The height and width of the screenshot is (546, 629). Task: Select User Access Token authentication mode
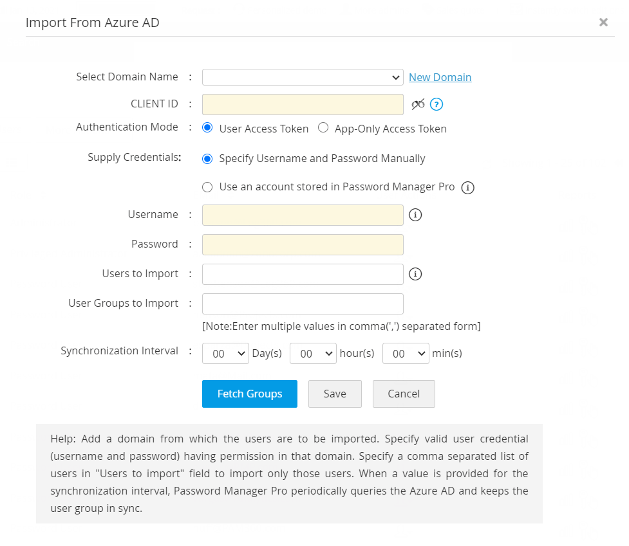[207, 127]
